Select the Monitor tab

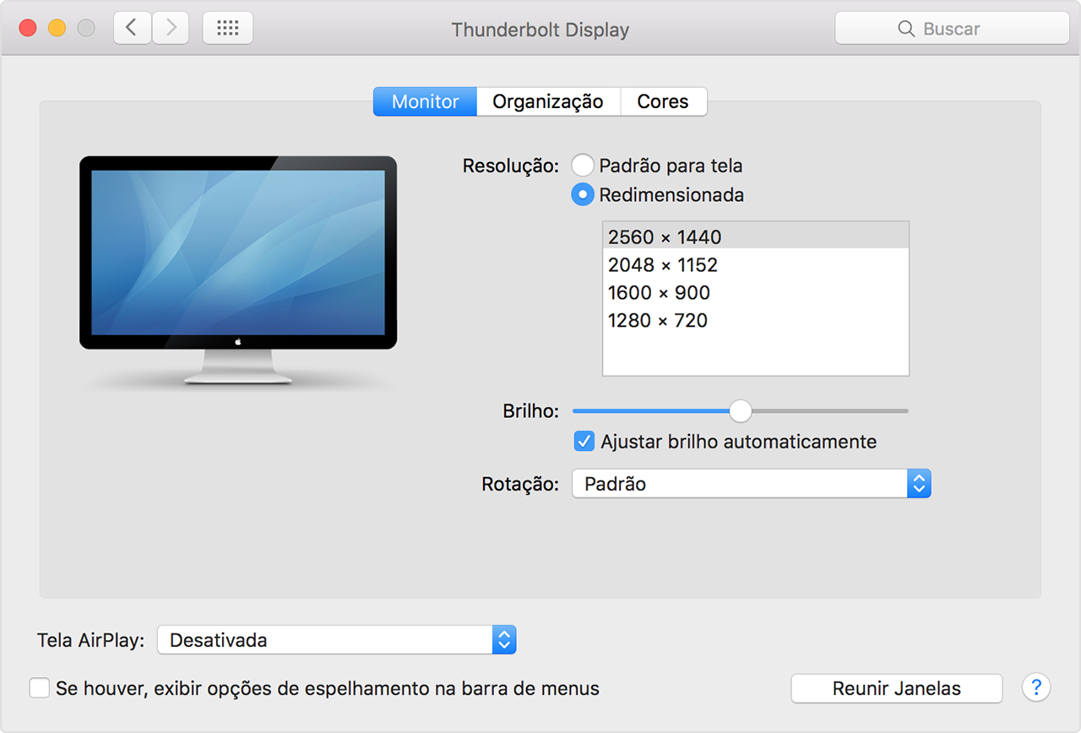click(x=425, y=101)
